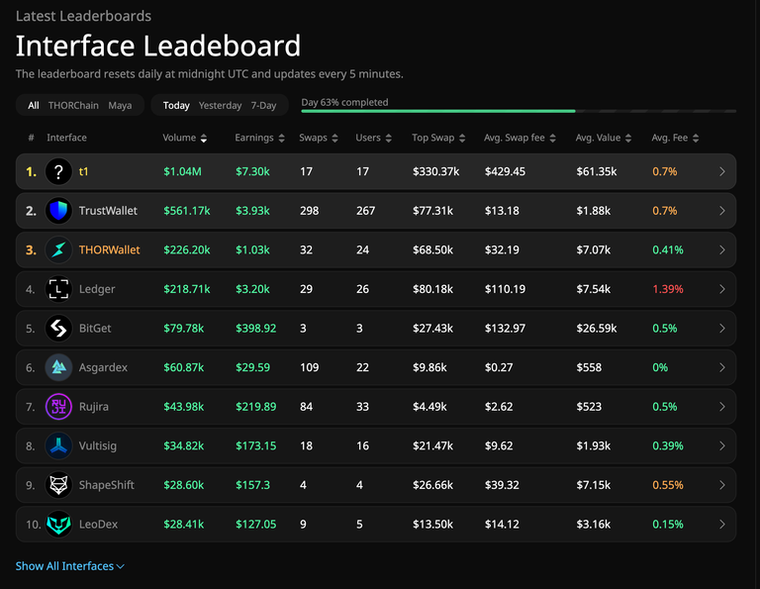Select the Today time range
760x589 pixels.
pos(176,106)
